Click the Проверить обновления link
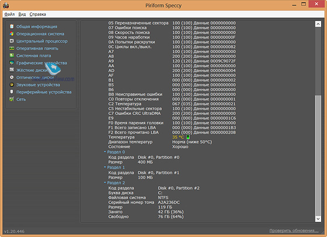Viewport: 327px width, 237px height. coord(294,231)
